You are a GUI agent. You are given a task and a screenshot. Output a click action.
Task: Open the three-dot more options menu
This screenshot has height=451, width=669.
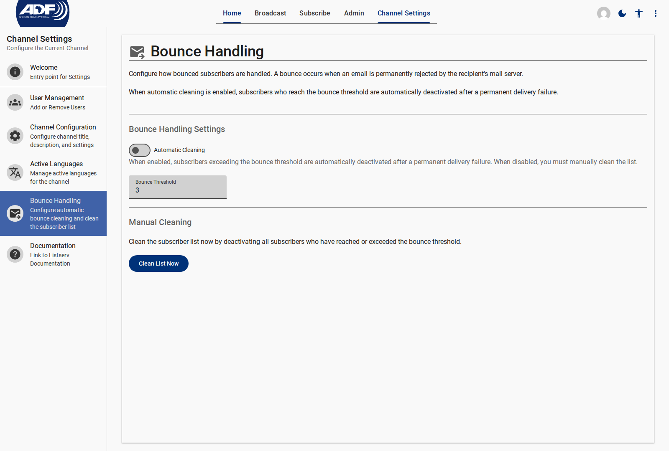tap(656, 13)
